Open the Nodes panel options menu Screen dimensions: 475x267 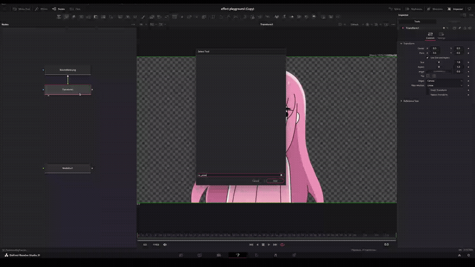[x=133, y=24]
